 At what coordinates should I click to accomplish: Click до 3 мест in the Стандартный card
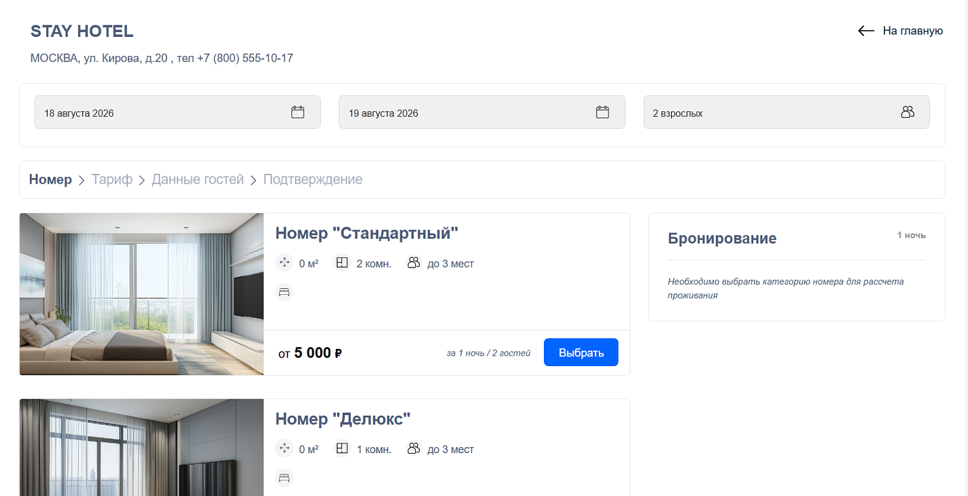point(451,264)
